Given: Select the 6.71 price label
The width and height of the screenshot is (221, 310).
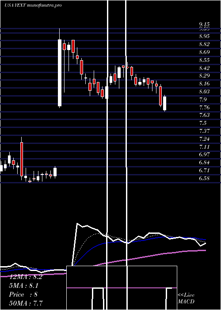Looking at the screenshot, I should 204,170.
